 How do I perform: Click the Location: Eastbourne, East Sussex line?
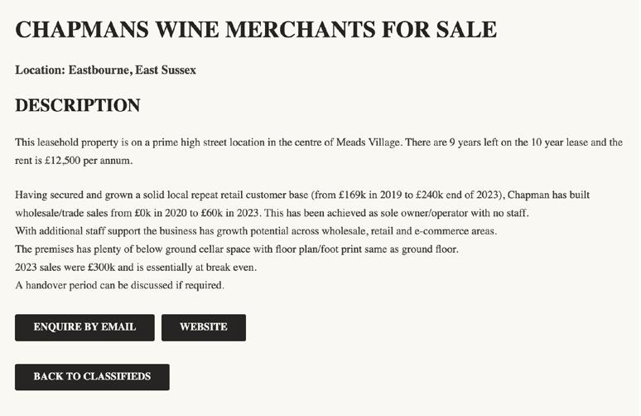tap(105, 70)
